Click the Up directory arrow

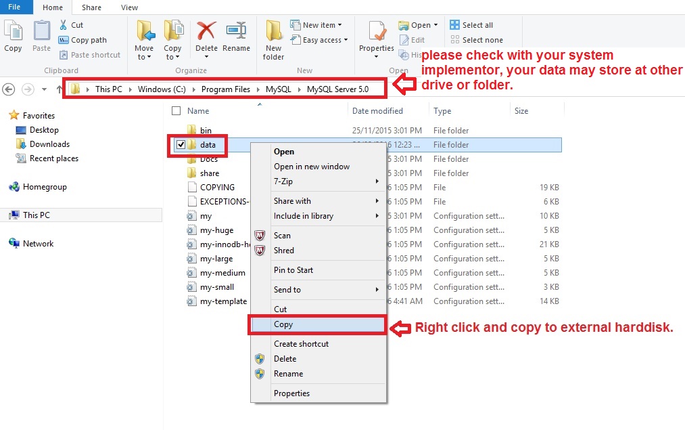pos(60,89)
